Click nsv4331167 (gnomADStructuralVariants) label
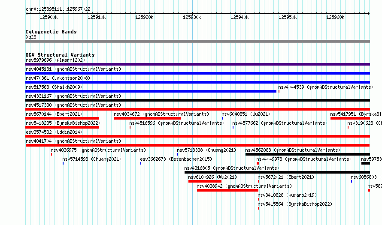 point(73,96)
